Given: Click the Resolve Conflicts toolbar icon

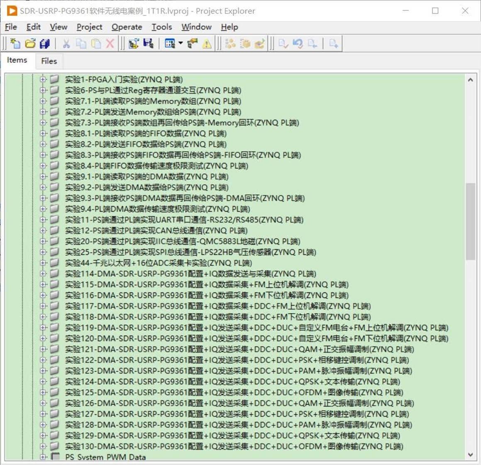Looking at the screenshot, I should [x=192, y=44].
